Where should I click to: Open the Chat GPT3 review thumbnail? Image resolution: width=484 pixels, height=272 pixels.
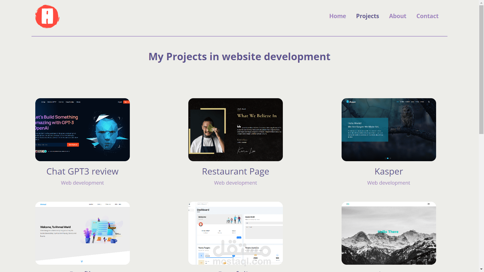click(82, 129)
